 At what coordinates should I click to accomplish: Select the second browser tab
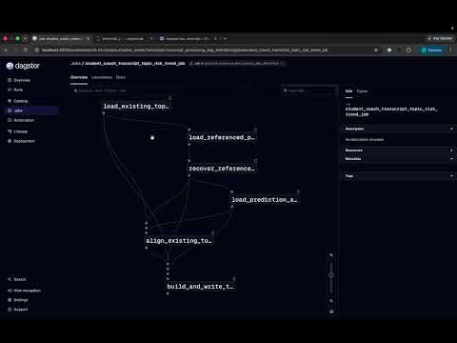[124, 39]
